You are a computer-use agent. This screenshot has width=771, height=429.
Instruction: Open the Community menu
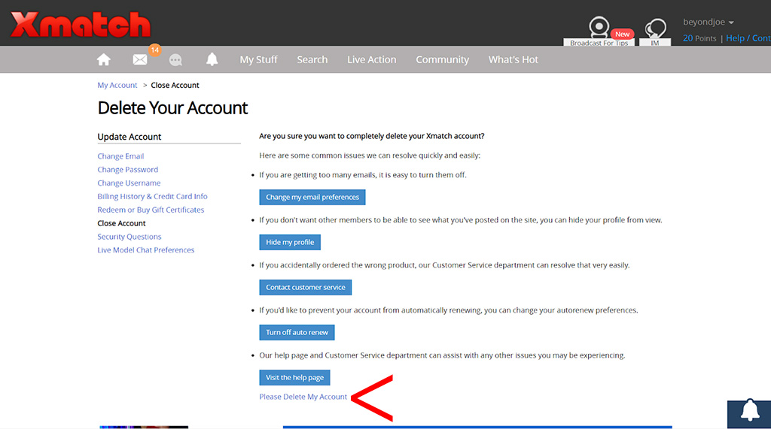443,59
